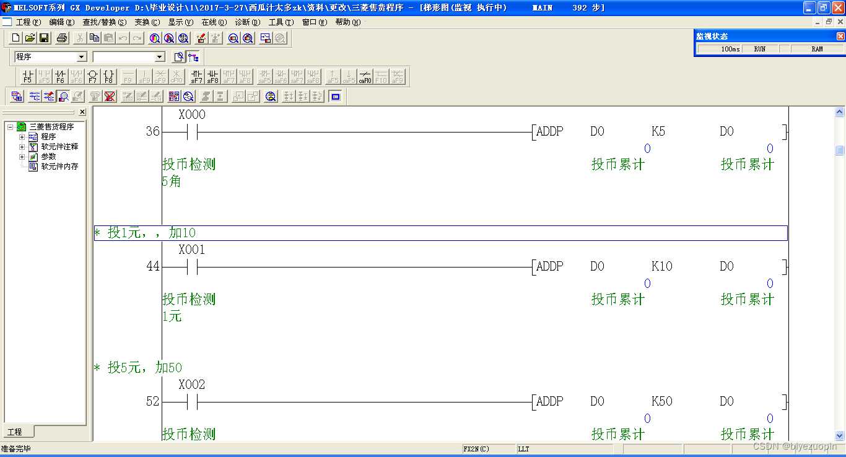Click the RUN status in monitor window
846x457 pixels.
(x=760, y=49)
